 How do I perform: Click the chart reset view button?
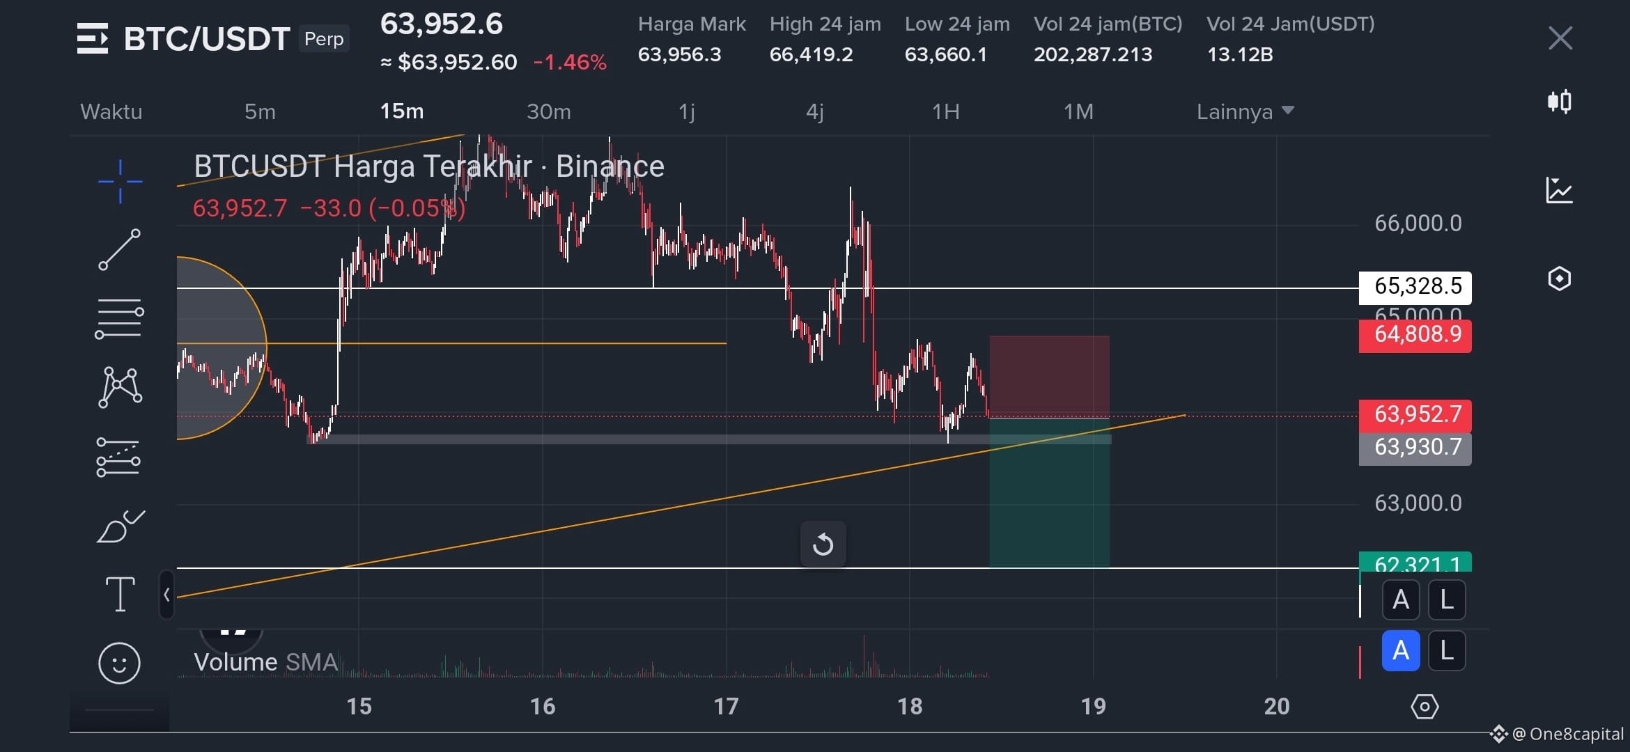pos(823,544)
